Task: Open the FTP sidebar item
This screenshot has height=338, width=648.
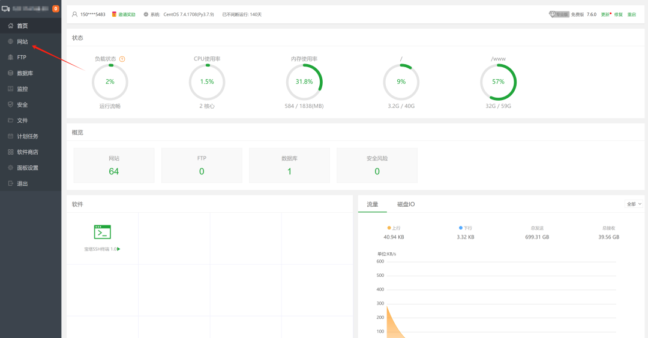Action: point(31,58)
